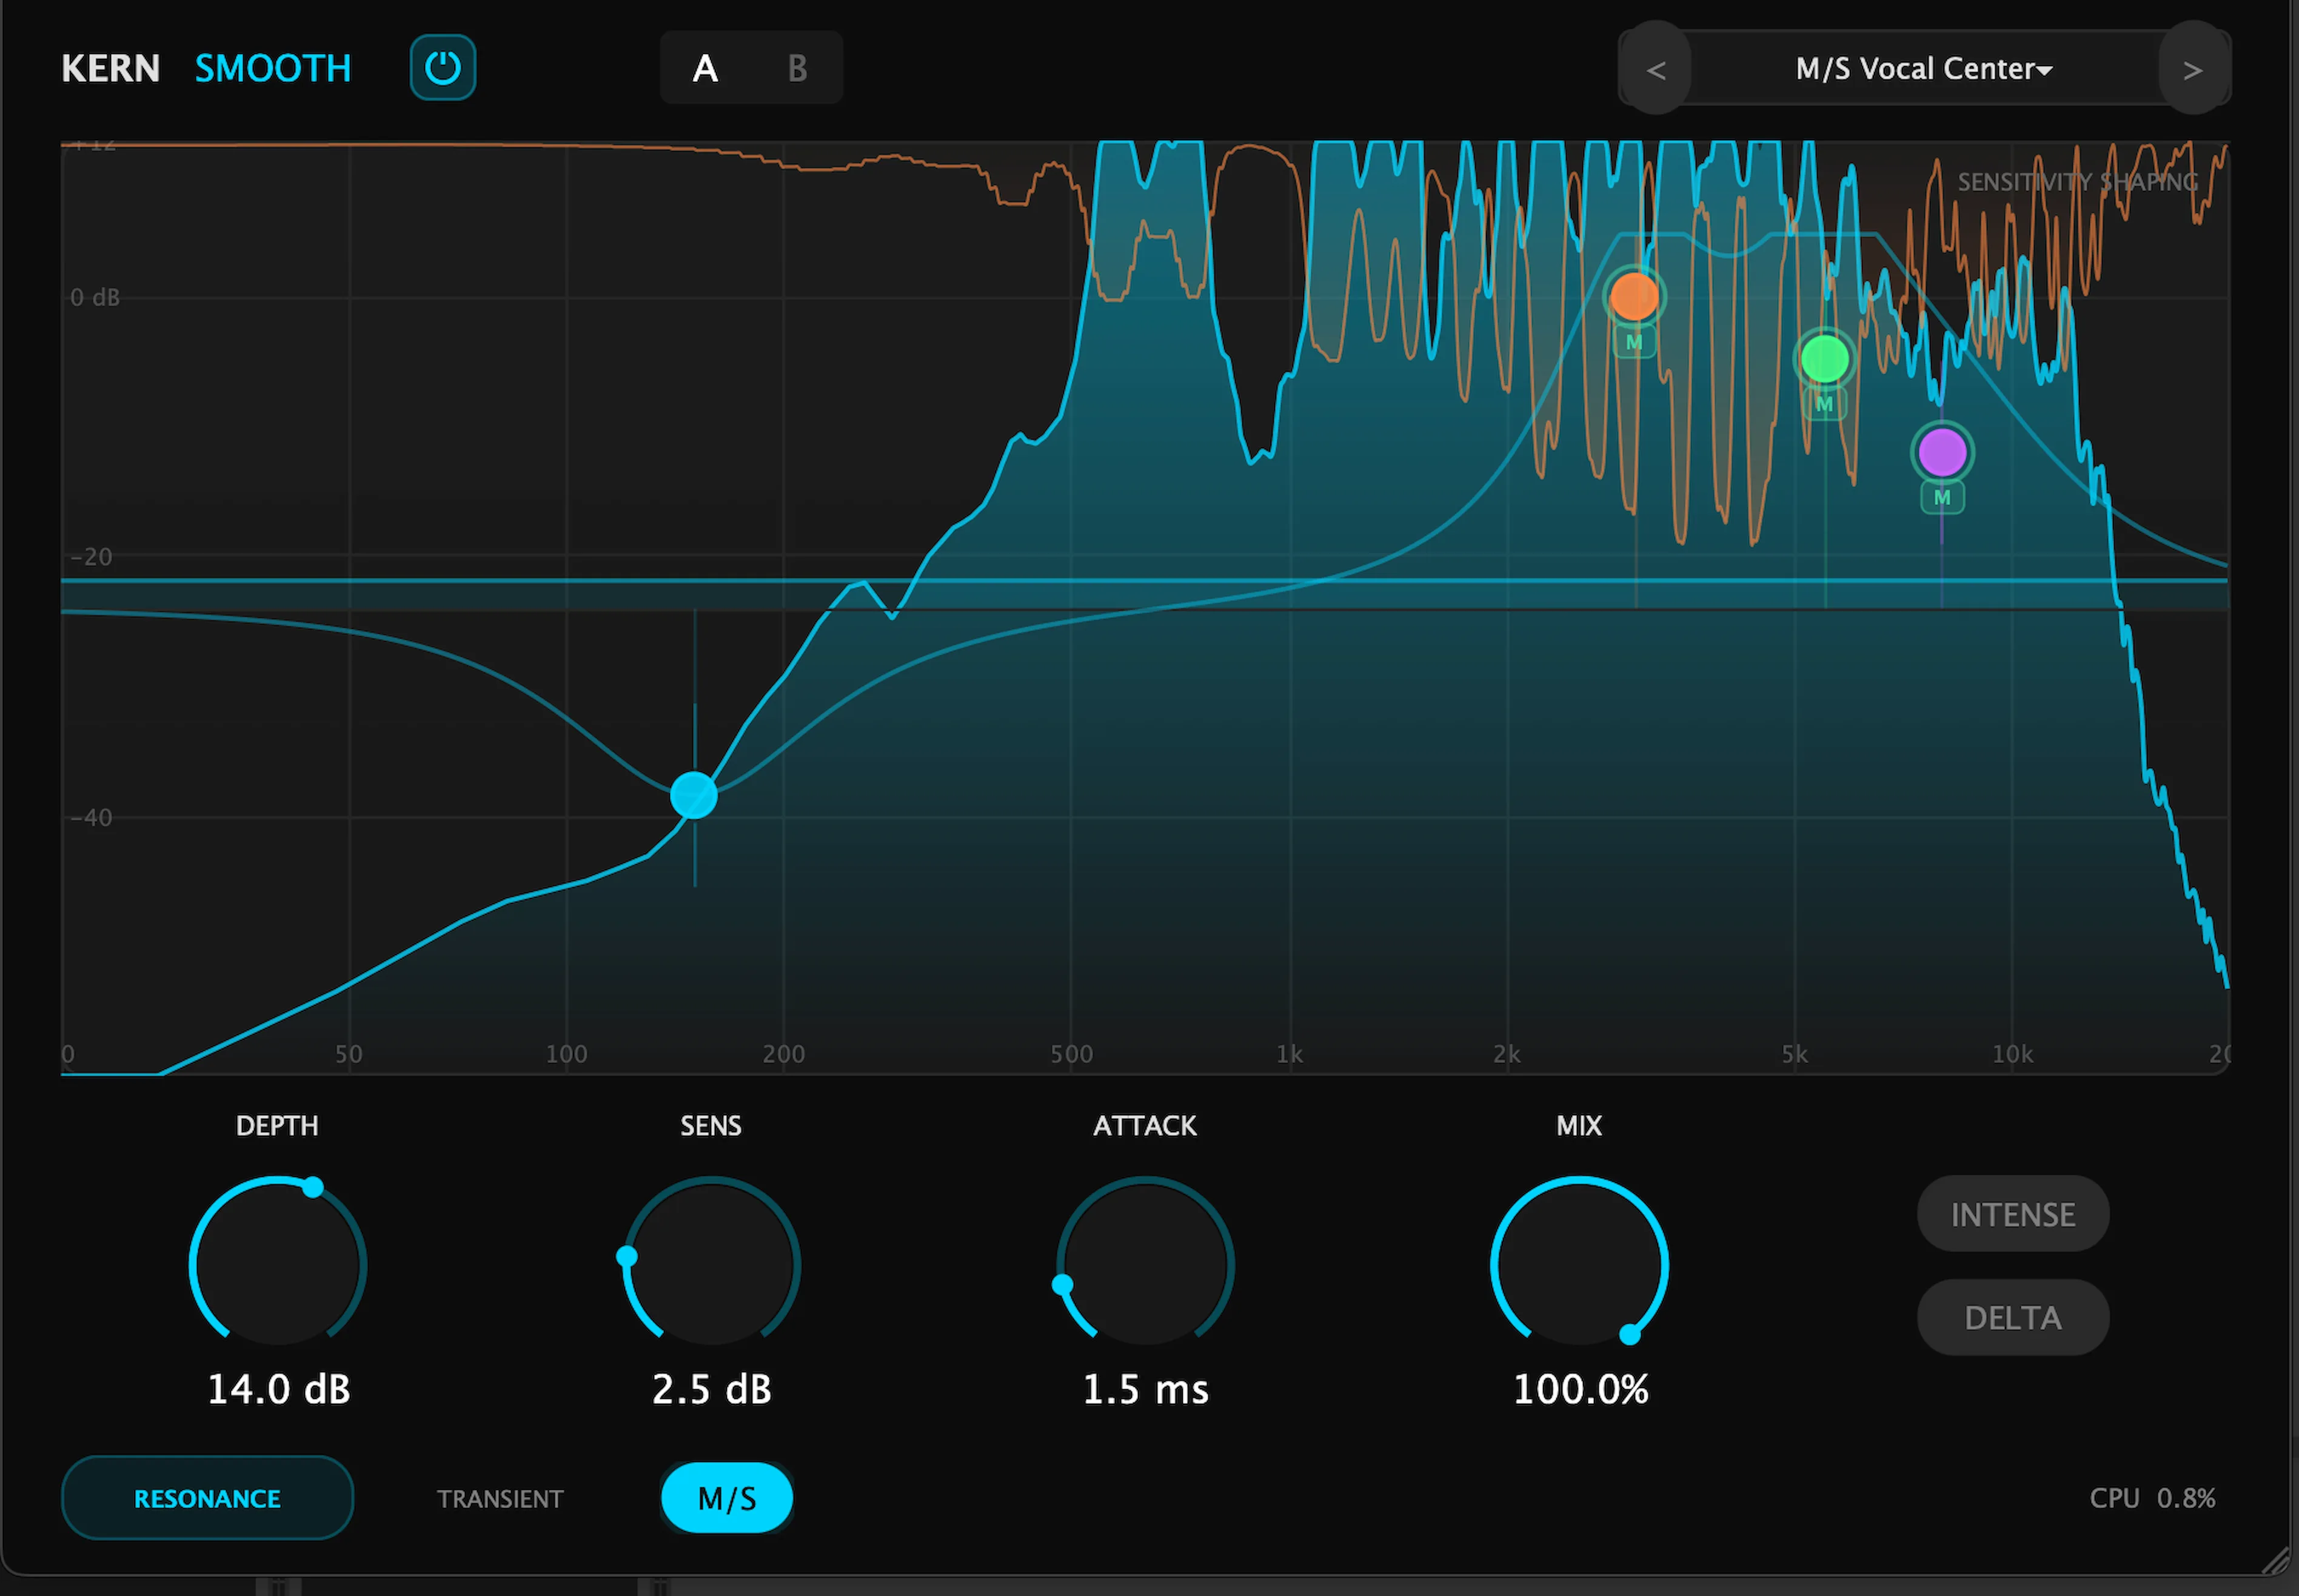Select the orange node in the spectrum

[x=1635, y=295]
